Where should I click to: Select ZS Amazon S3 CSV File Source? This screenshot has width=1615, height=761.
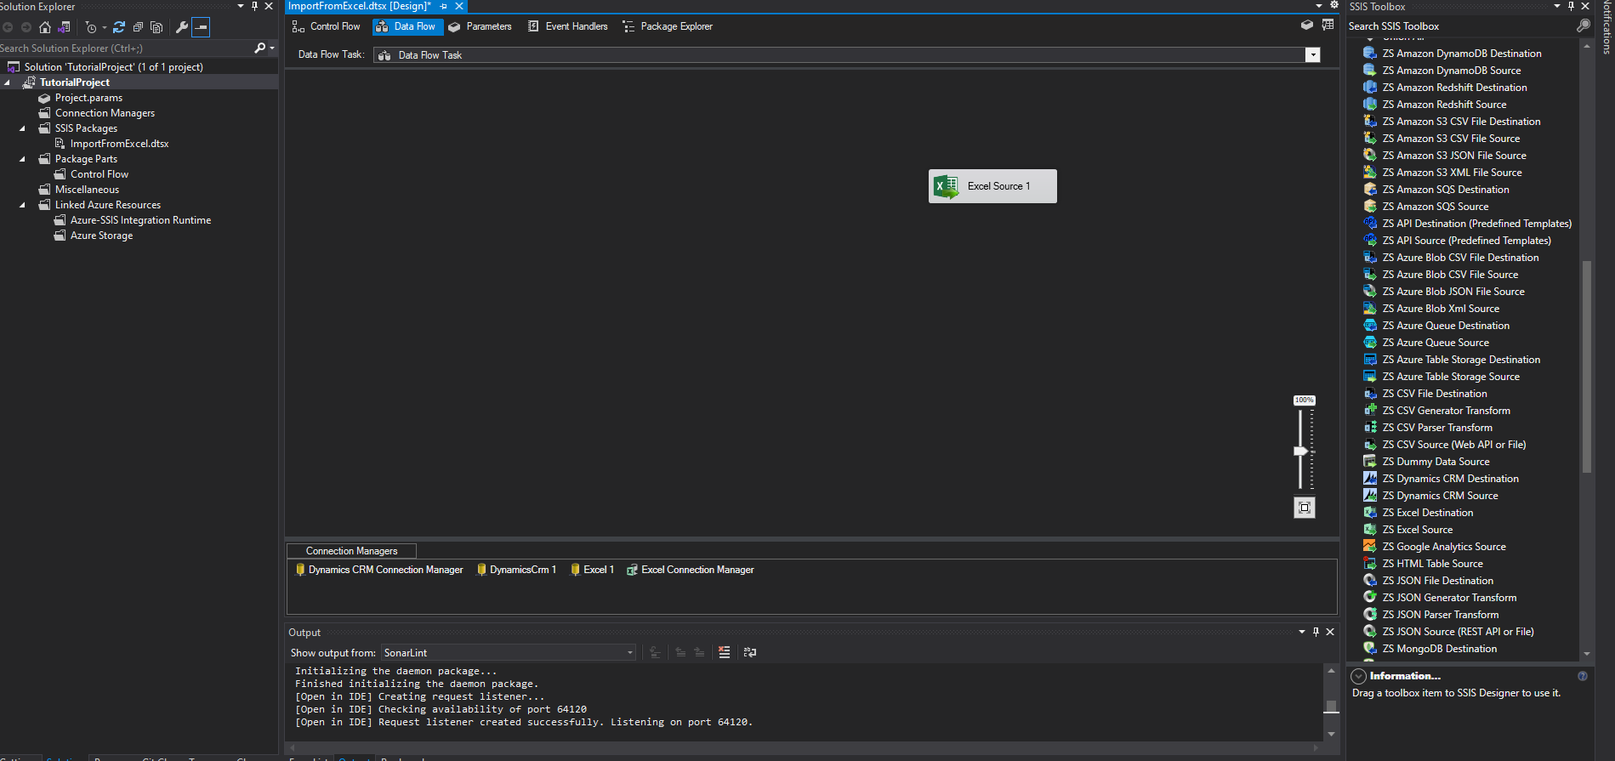click(1451, 139)
